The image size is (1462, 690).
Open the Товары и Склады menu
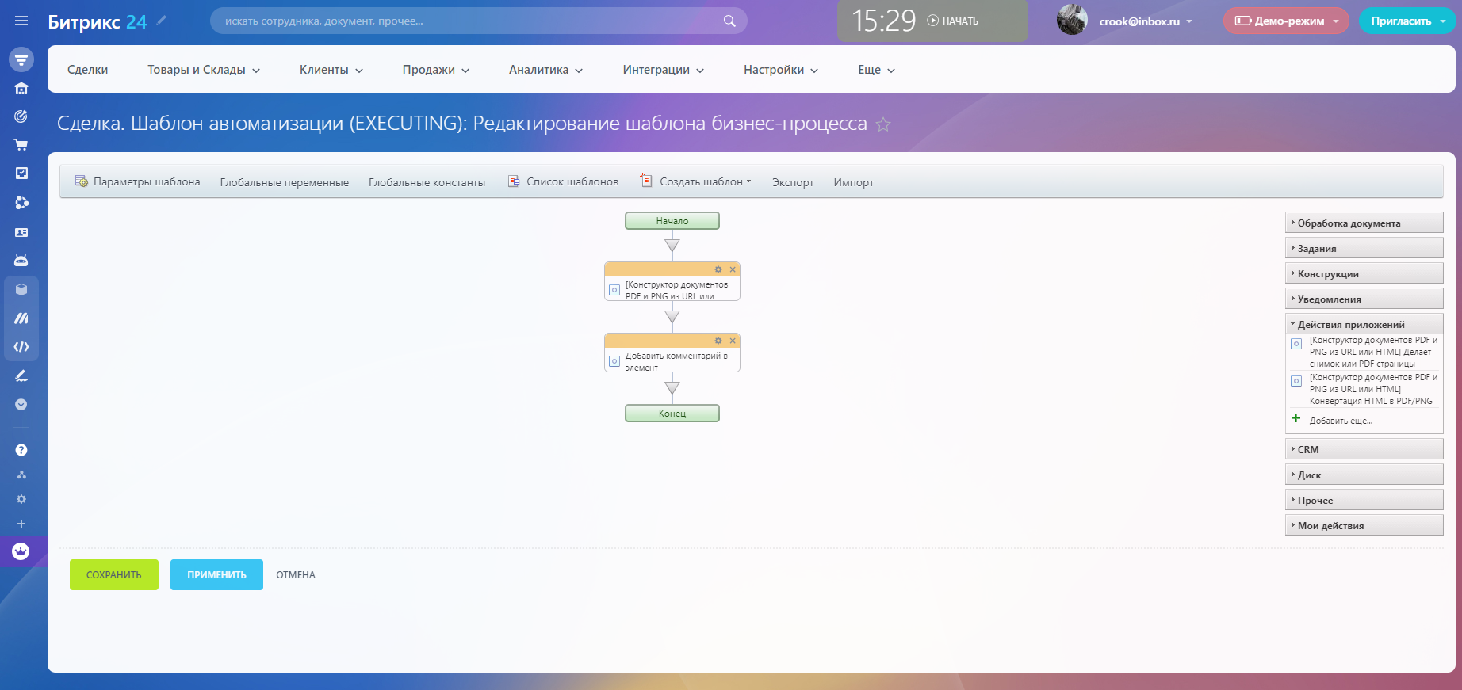(x=204, y=70)
